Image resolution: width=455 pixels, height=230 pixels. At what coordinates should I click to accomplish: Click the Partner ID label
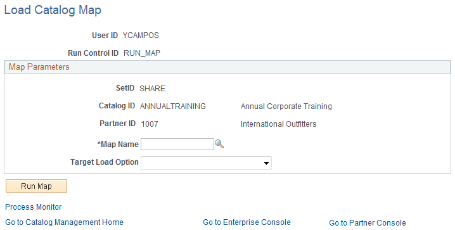117,124
